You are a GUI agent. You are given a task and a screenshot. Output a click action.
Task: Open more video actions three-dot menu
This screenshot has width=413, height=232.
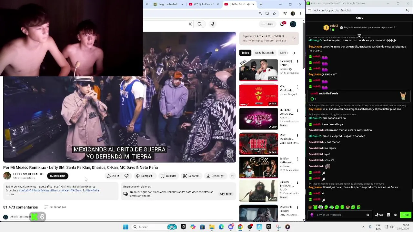tap(233, 176)
